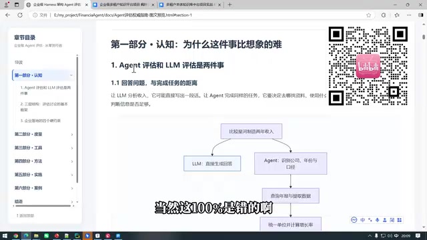Open the IME toolbox grid icon
The width and height of the screenshot is (427, 240).
click(x=399, y=220)
